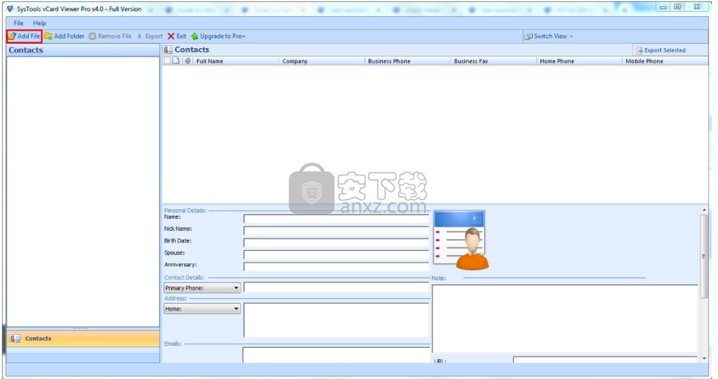Sort by the Company column header
The width and height of the screenshot is (718, 379).
pyautogui.click(x=321, y=61)
